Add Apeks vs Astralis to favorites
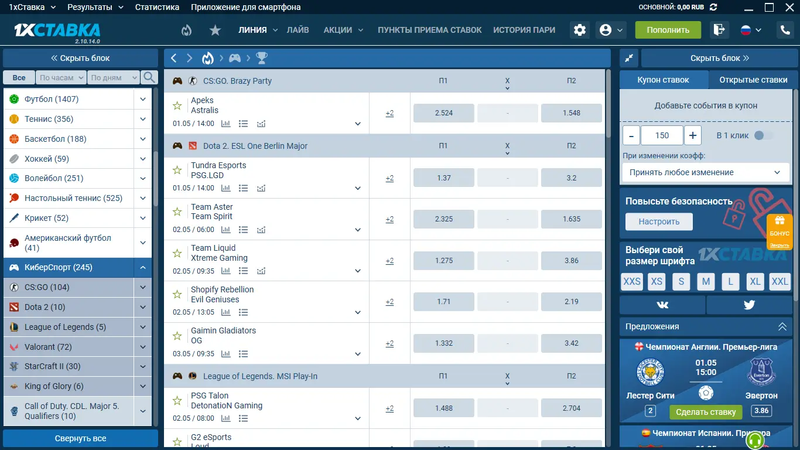Screen dimensions: 800x450 click(177, 105)
